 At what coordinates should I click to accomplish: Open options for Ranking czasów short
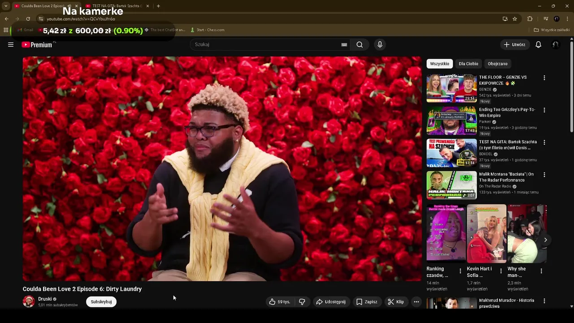click(460, 271)
